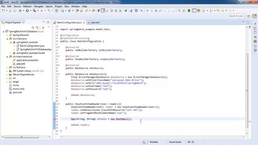The height and width of the screenshot is (145, 258).
Task: Open the Project menu
Action: click(x=58, y=6)
